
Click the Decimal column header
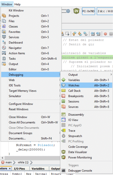[x=41, y=174]
